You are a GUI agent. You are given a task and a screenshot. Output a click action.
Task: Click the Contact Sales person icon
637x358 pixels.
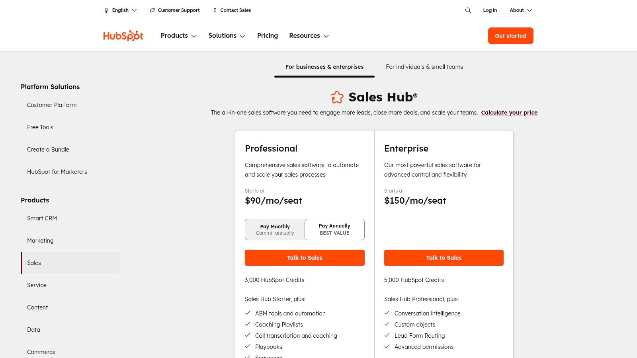tap(215, 10)
